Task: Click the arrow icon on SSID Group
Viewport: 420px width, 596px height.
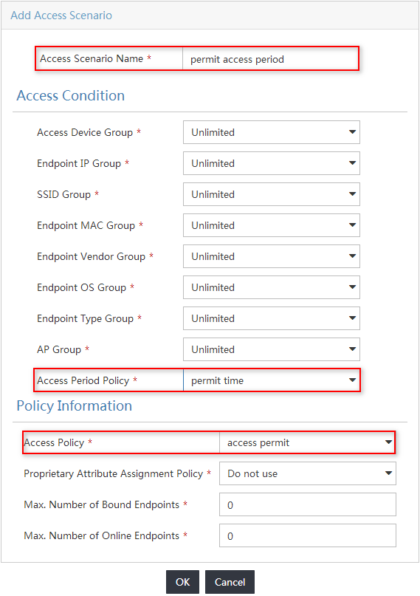Action: 352,193
